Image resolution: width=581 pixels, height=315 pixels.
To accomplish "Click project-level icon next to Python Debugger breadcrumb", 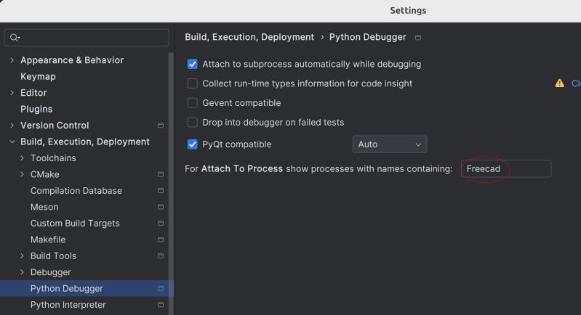I will [x=418, y=38].
